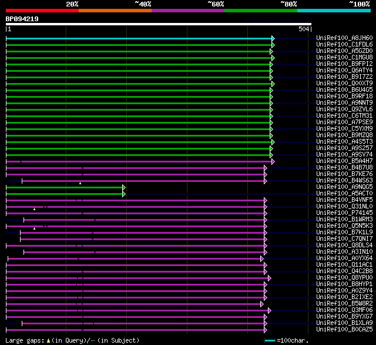
Task: Click the green arrowhead on the Q00XT9 row
Action: click(x=273, y=84)
